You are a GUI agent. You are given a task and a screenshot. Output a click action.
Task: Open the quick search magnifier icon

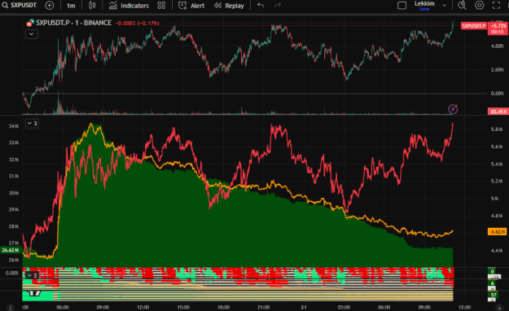[462, 6]
